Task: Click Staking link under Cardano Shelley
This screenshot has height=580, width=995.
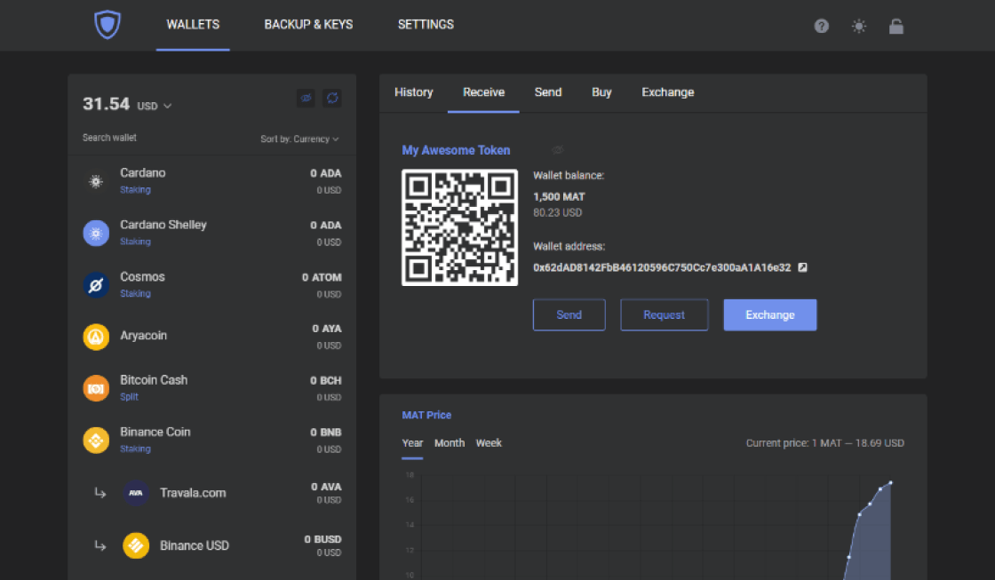Action: (x=135, y=242)
